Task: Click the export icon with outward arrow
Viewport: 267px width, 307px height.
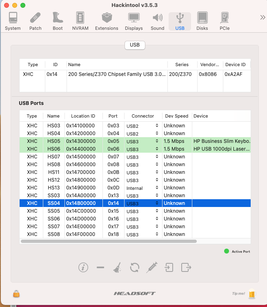Action: [x=186, y=267]
